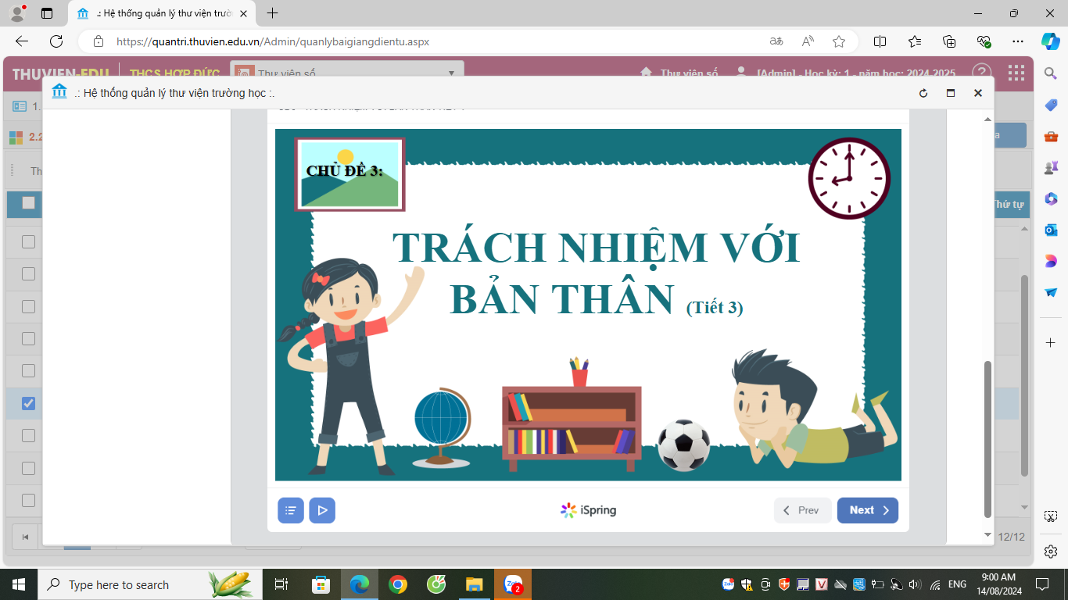Jump to first page pagination button
The width and height of the screenshot is (1068, 600).
click(25, 537)
